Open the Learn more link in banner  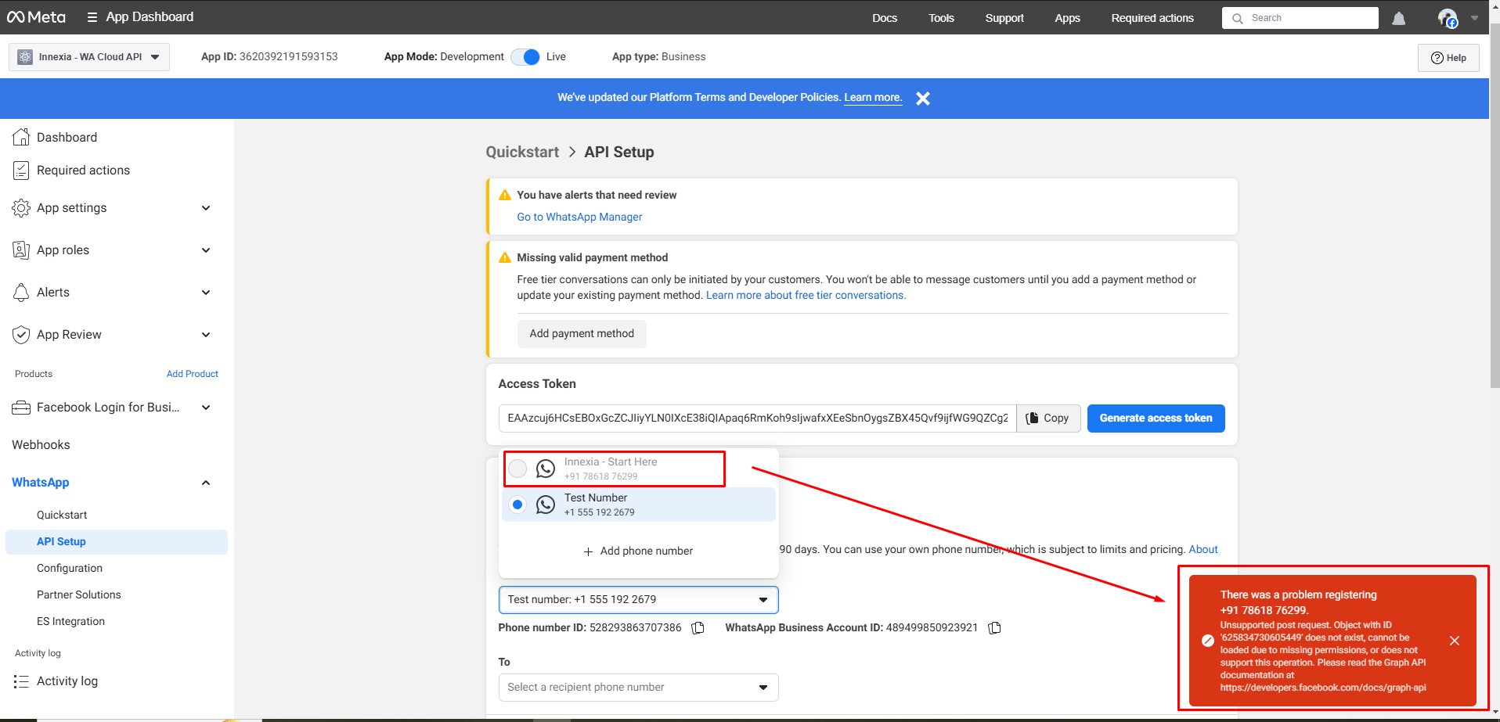pyautogui.click(x=873, y=98)
